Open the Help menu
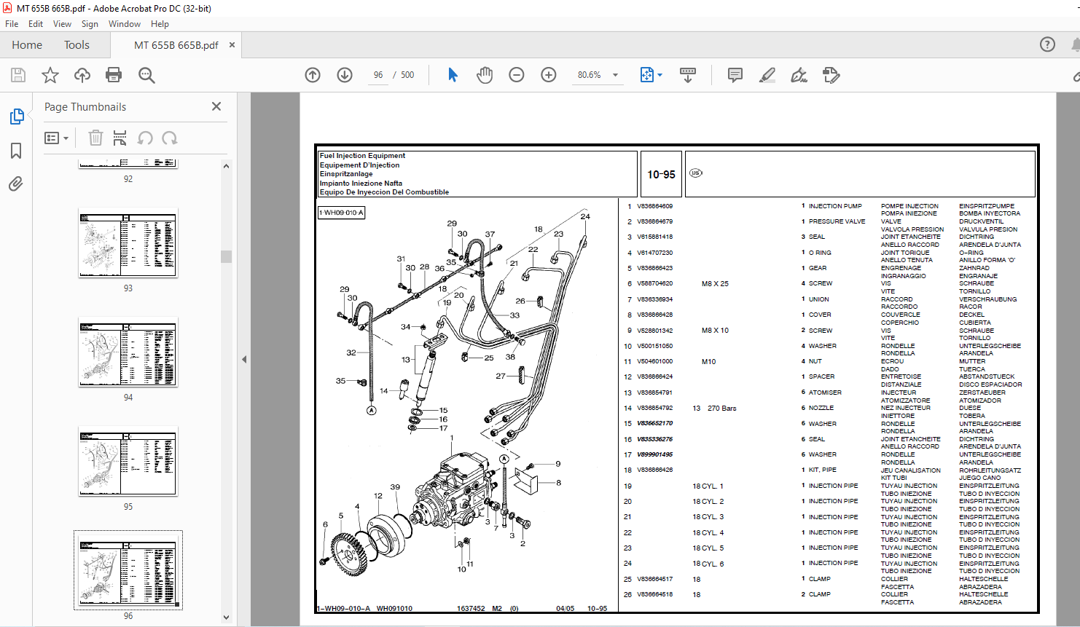1080x627 pixels. [160, 24]
